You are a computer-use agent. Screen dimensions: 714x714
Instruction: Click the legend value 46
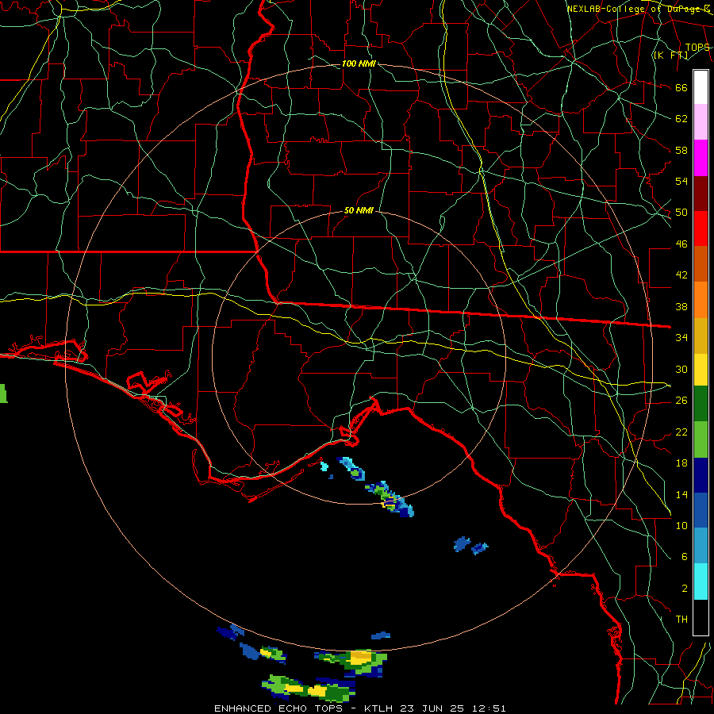[681, 244]
